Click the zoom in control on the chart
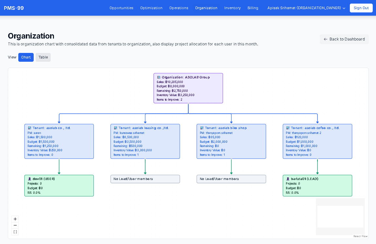Screen dimensions: 376x244 (x=15, y=219)
